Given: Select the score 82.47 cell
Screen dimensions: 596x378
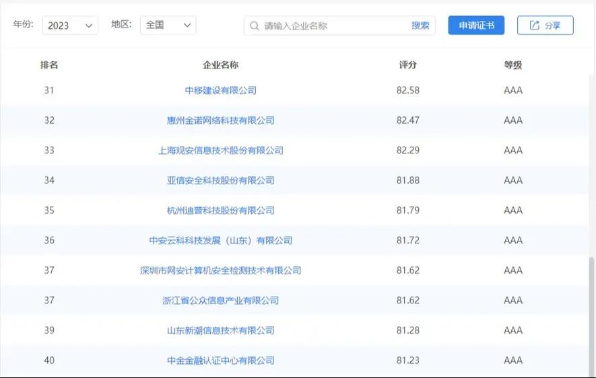Looking at the screenshot, I should click(408, 120).
